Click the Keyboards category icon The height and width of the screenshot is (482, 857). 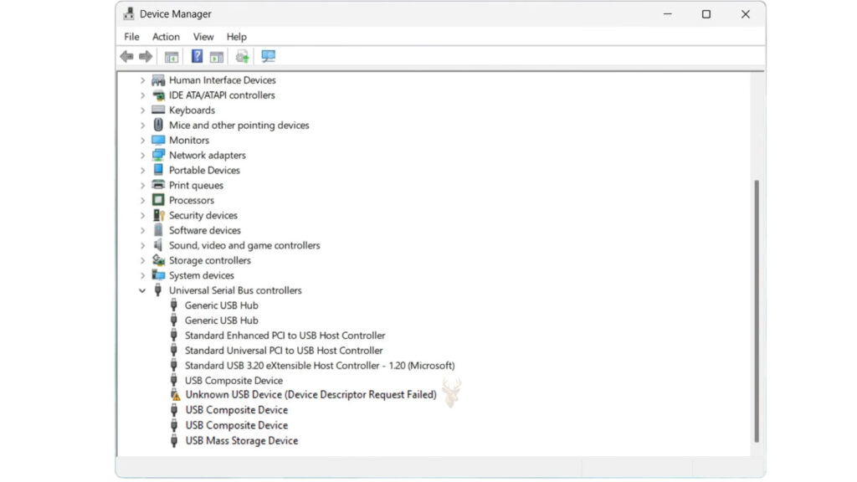point(158,110)
